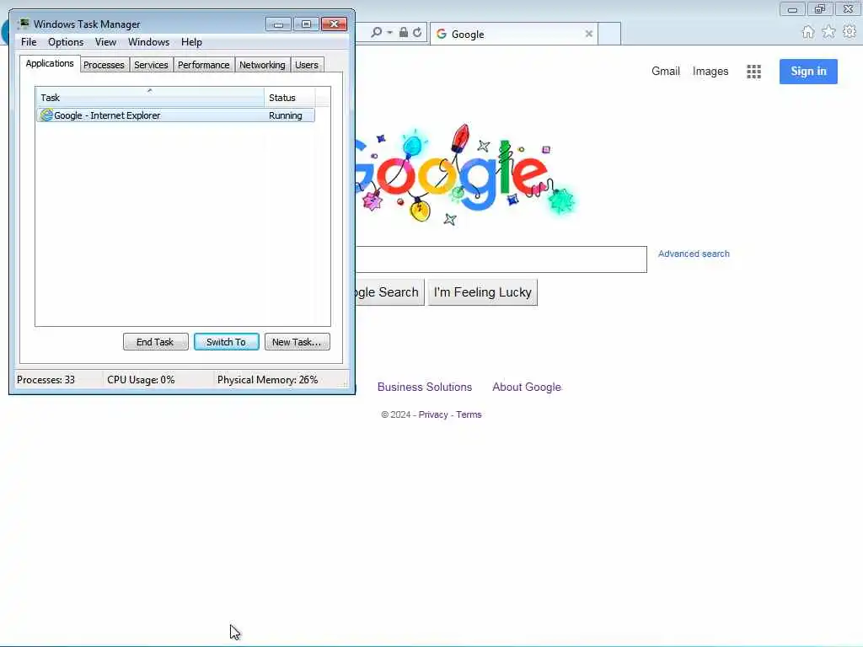Open Favorites with the star icon
Screen dimensions: 863x647
pos(828,32)
